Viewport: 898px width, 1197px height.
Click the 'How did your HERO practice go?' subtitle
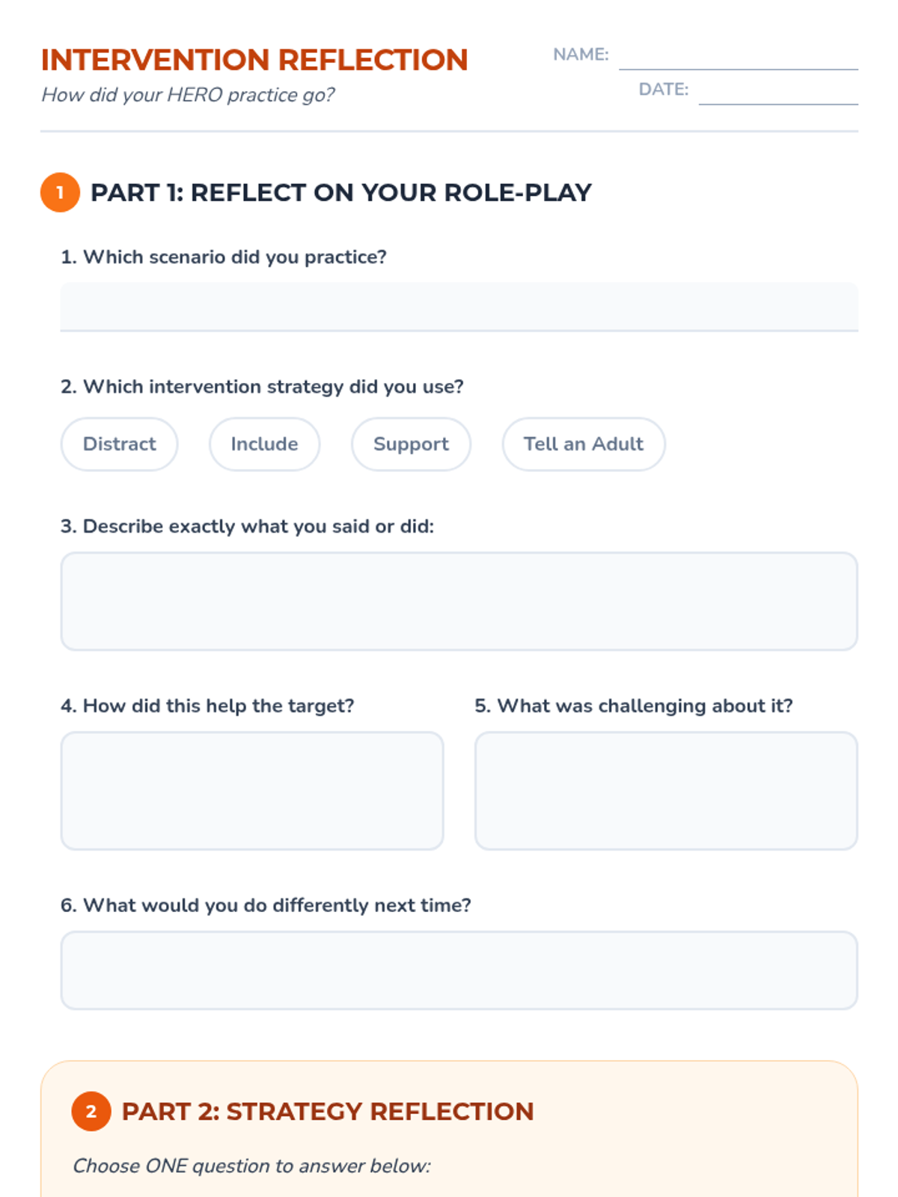(x=188, y=95)
